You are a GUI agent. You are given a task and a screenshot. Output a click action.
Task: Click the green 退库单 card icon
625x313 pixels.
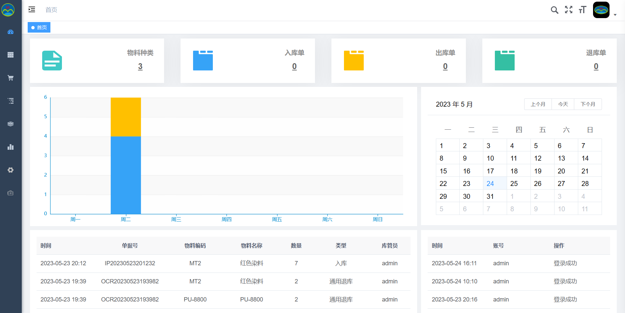click(505, 61)
